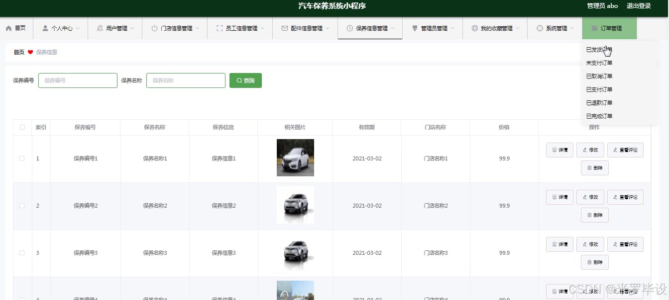Select 未支付订单 from order menu
The height and width of the screenshot is (300, 669).
pyautogui.click(x=599, y=63)
